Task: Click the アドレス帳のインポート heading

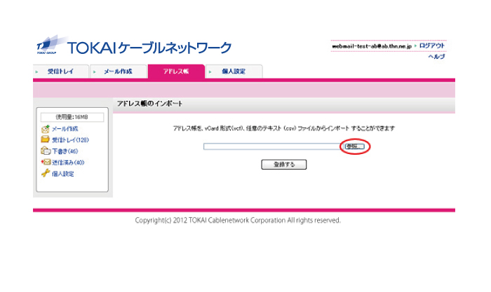Action: 149,104
